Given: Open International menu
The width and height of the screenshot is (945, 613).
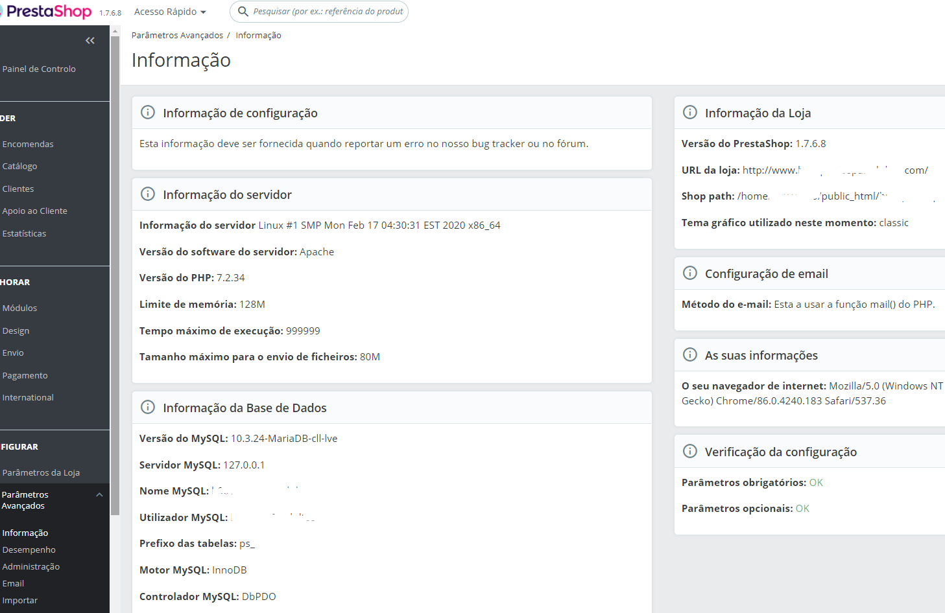Looking at the screenshot, I should 28,397.
